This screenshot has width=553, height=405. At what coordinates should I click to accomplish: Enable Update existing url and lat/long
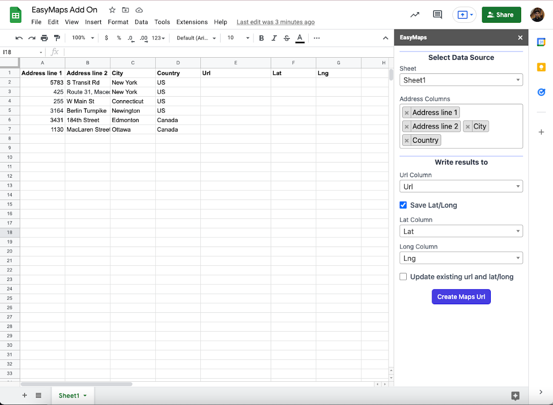pyautogui.click(x=403, y=276)
